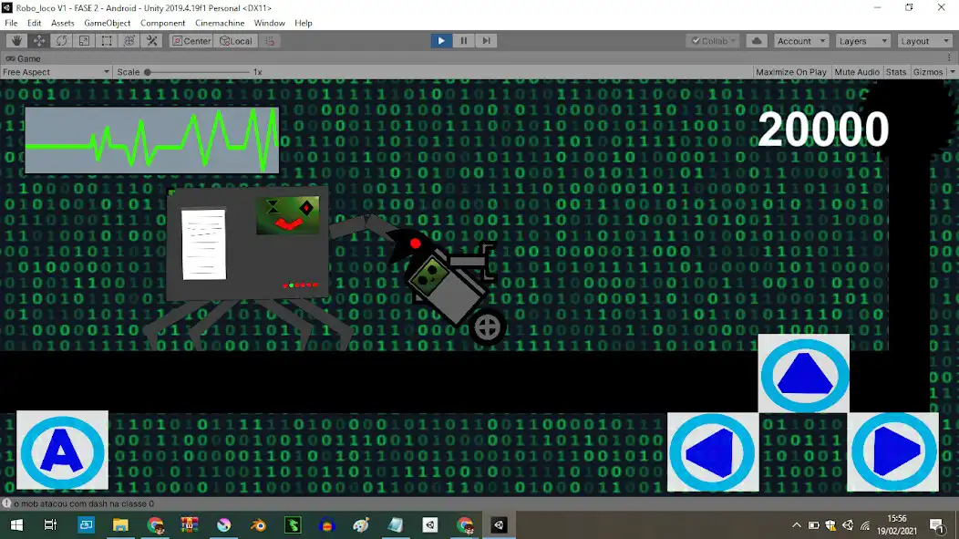959x539 pixels.
Task: Select the Move tool
Action: (38, 40)
